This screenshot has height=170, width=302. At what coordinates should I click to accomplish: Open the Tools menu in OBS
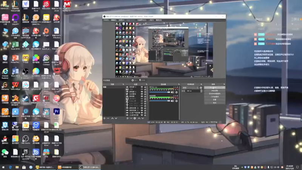coord(151,20)
